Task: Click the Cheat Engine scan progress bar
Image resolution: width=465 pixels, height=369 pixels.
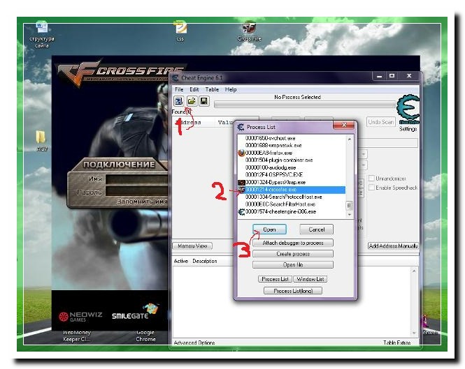Action: click(x=306, y=105)
